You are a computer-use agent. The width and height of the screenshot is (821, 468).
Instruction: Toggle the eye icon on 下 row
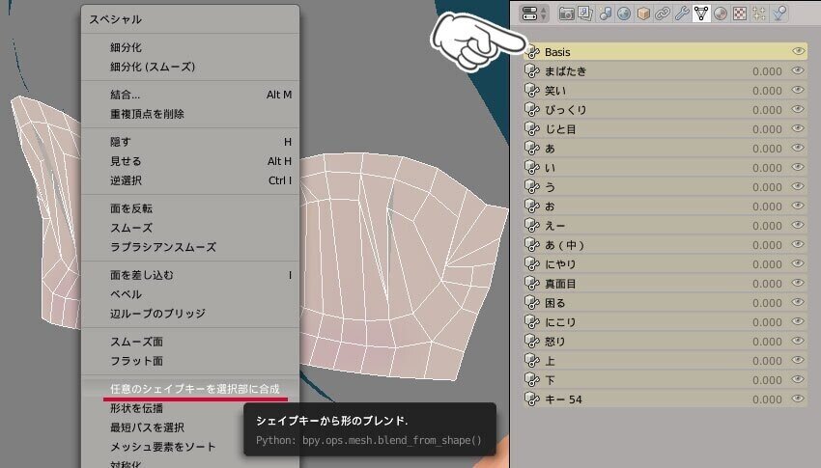[798, 379]
